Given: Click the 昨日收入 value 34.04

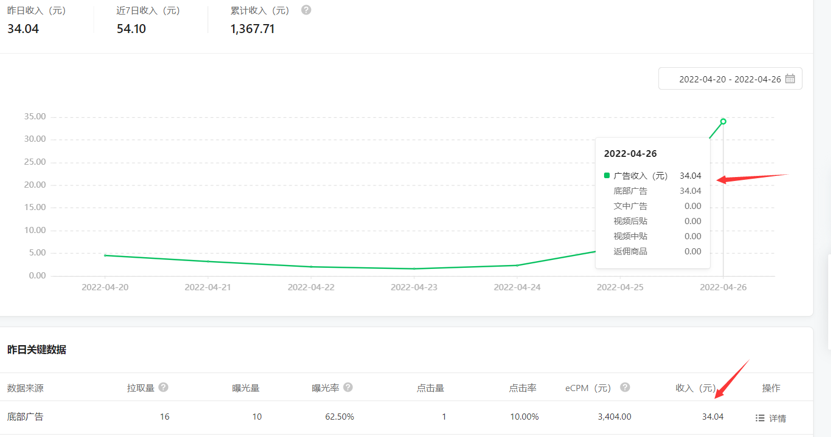Looking at the screenshot, I should coord(23,29).
